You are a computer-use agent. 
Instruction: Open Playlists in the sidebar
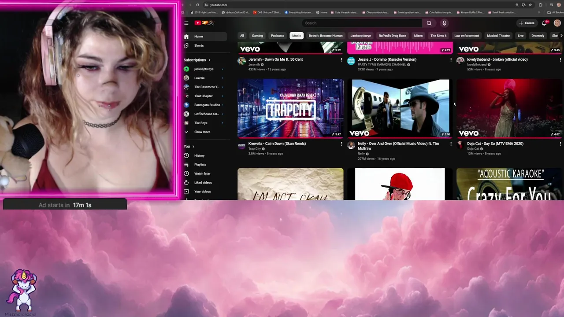(x=205, y=165)
